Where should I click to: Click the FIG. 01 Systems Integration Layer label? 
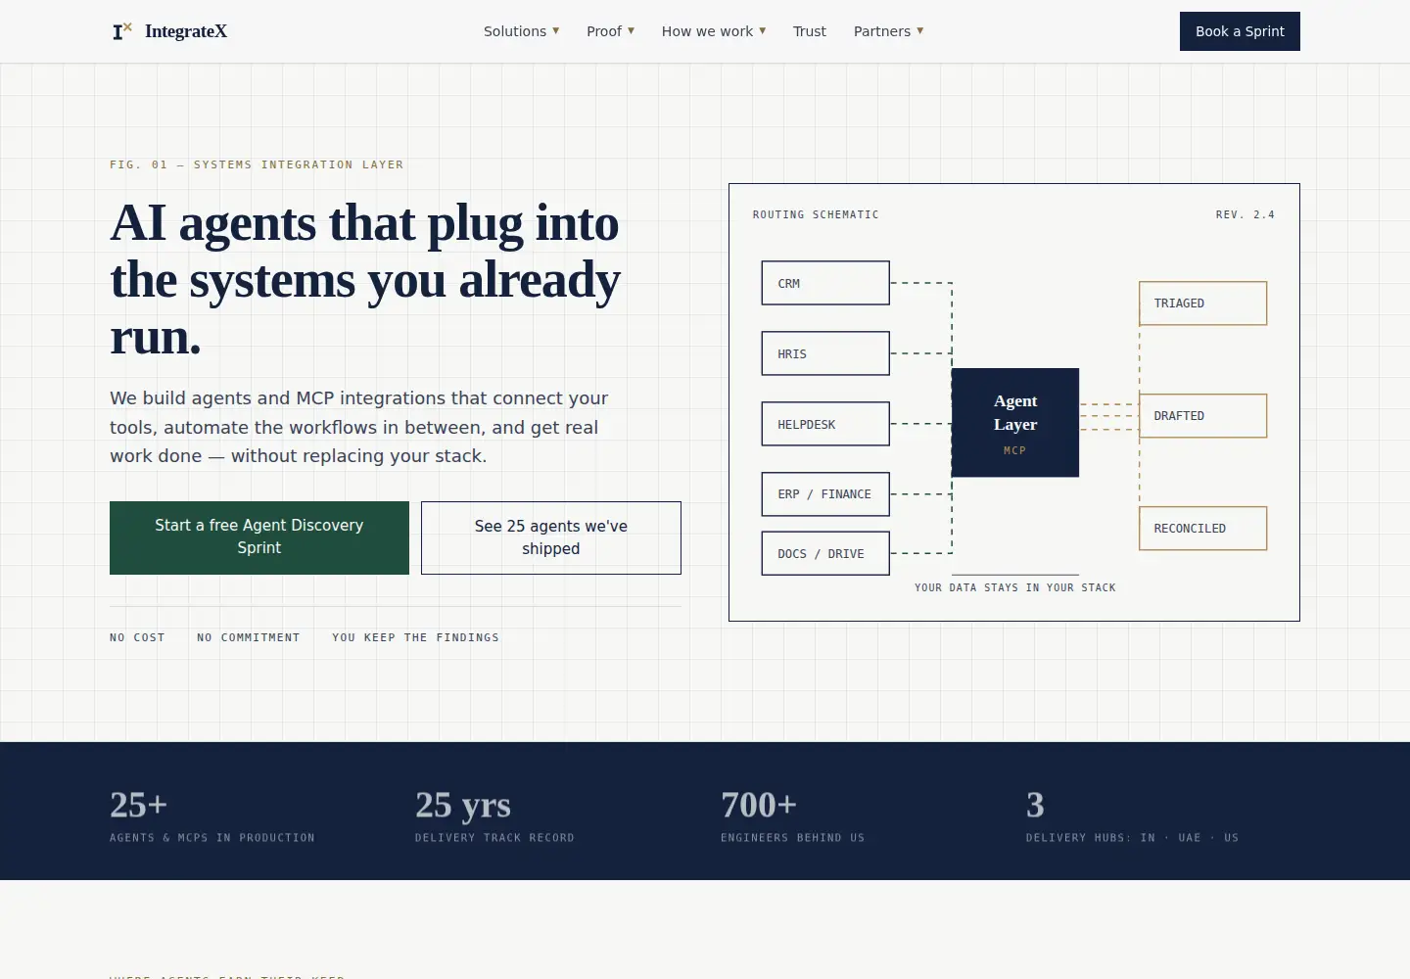point(257,164)
